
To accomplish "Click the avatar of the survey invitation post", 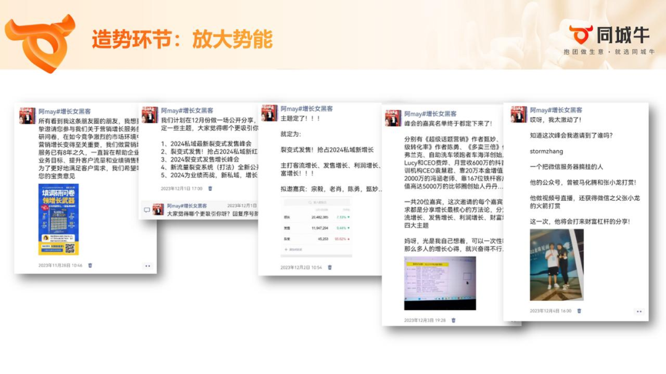I will 27,115.
